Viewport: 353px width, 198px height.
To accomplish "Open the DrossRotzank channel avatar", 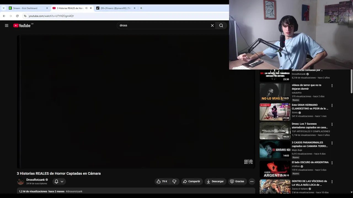I will (21, 182).
